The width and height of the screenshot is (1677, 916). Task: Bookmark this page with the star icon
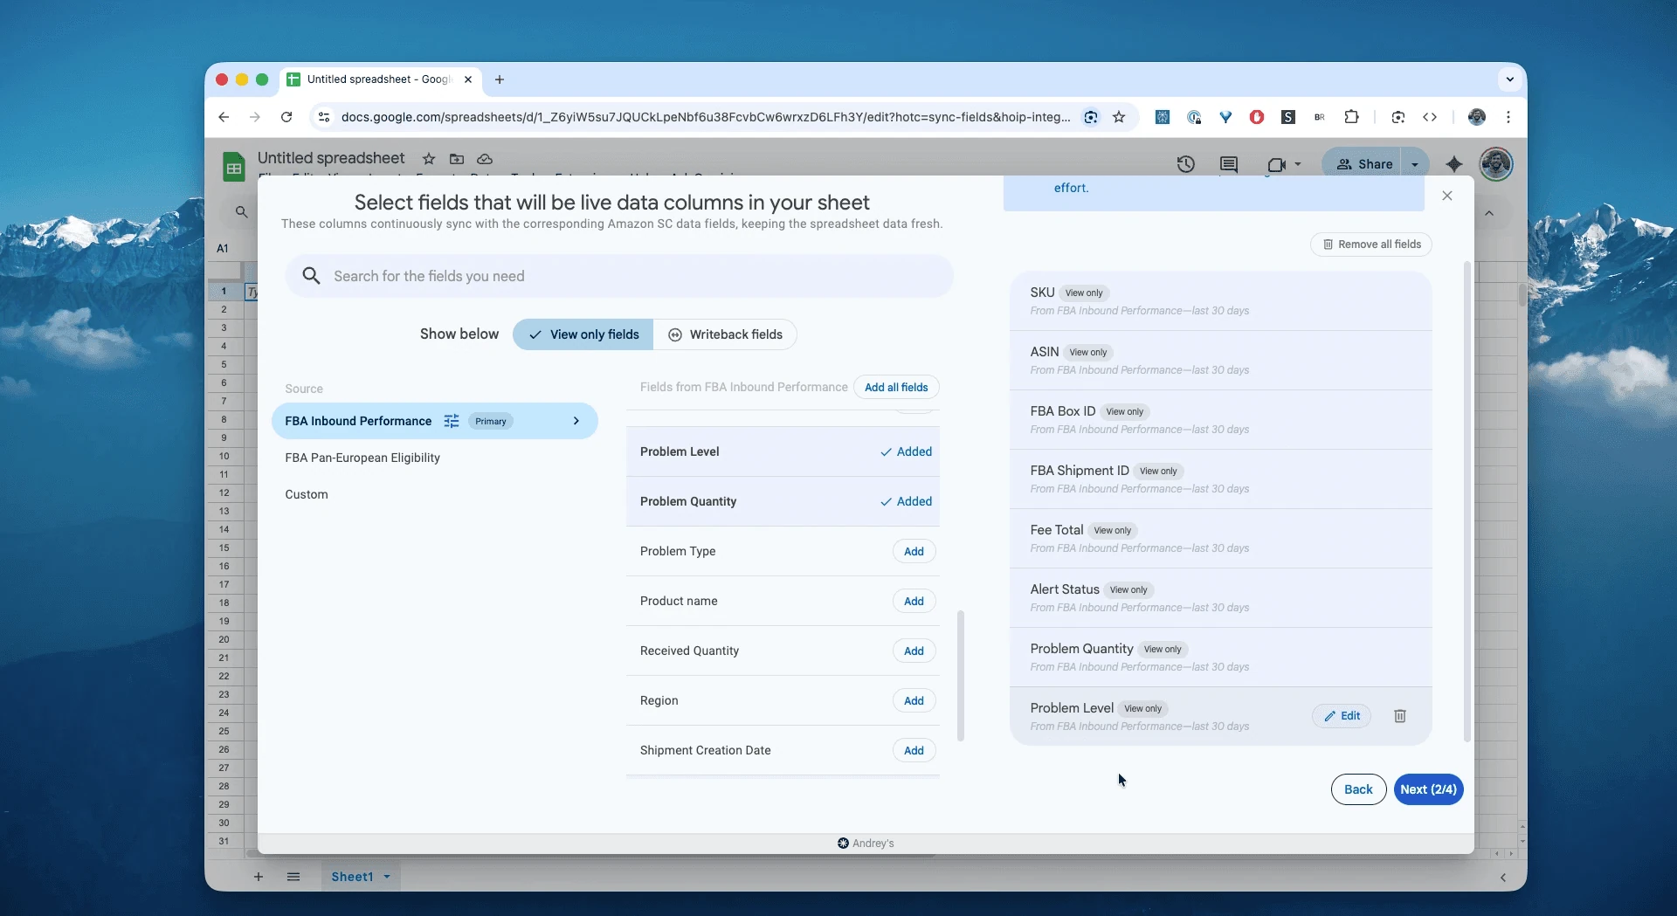(1119, 117)
